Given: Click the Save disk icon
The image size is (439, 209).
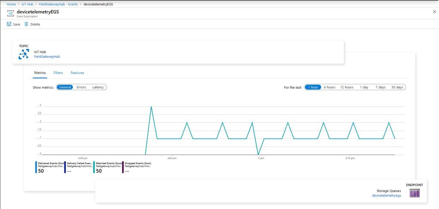Looking at the screenshot, I should 9,24.
